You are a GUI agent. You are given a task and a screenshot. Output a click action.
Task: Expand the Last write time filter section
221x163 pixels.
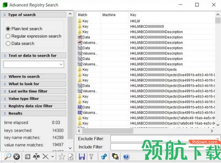[x=34, y=91]
